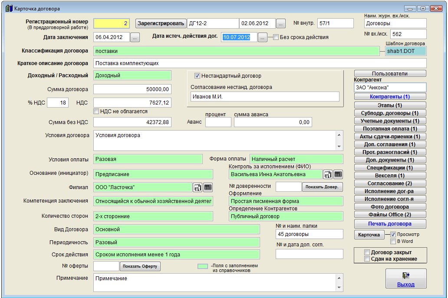Click the card icon beside the Филиал field

pyautogui.click(x=197, y=187)
